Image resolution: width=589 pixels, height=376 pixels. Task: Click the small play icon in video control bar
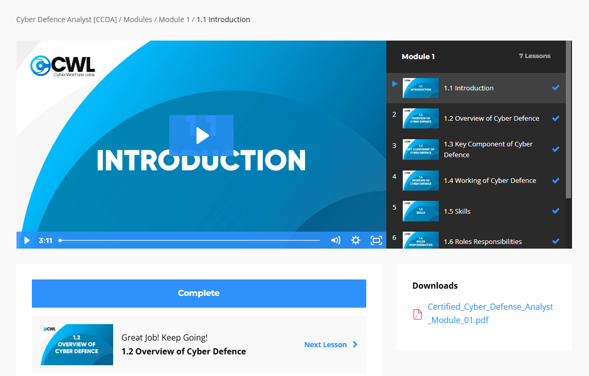pos(27,240)
